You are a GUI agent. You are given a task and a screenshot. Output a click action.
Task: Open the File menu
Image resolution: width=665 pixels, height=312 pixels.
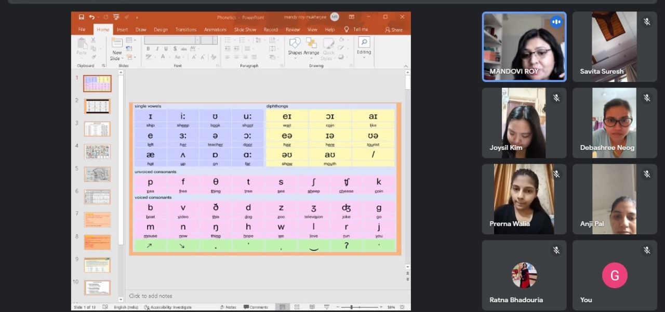pyautogui.click(x=82, y=30)
